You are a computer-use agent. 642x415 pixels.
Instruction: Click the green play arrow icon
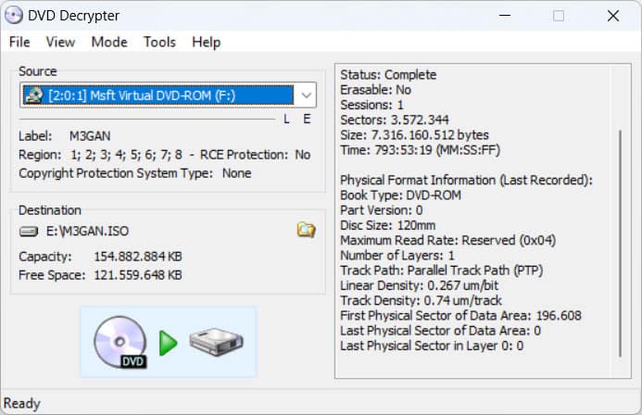168,343
